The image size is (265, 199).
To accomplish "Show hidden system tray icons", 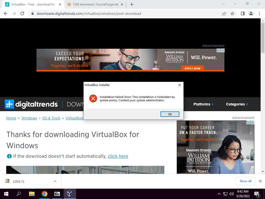I will coord(219,194).
